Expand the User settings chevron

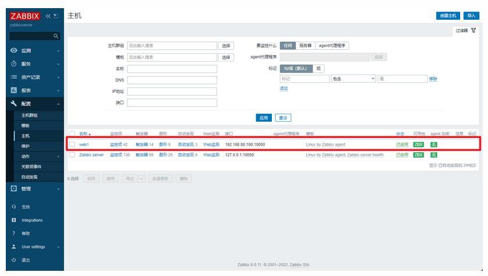point(58,247)
